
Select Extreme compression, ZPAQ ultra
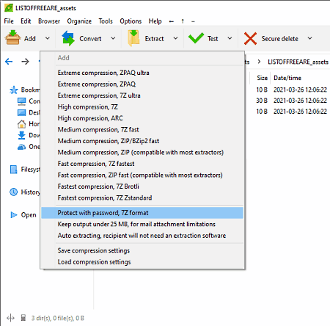[x=142, y=73]
